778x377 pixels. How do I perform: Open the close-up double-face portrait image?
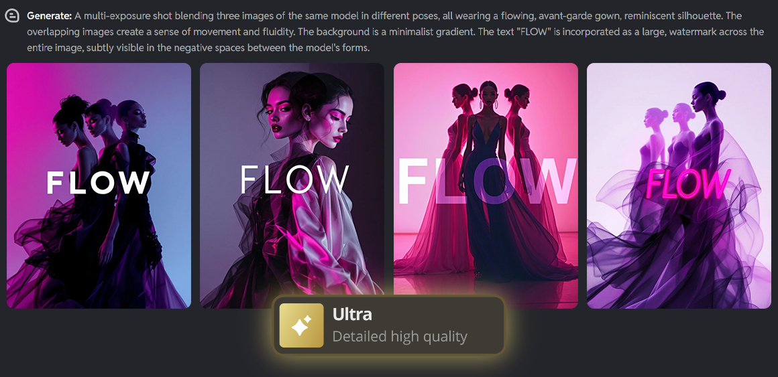292,185
